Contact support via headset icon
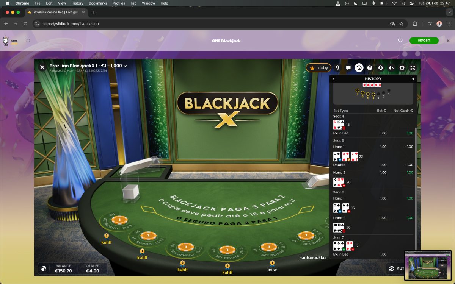The height and width of the screenshot is (284, 455). tap(380, 68)
